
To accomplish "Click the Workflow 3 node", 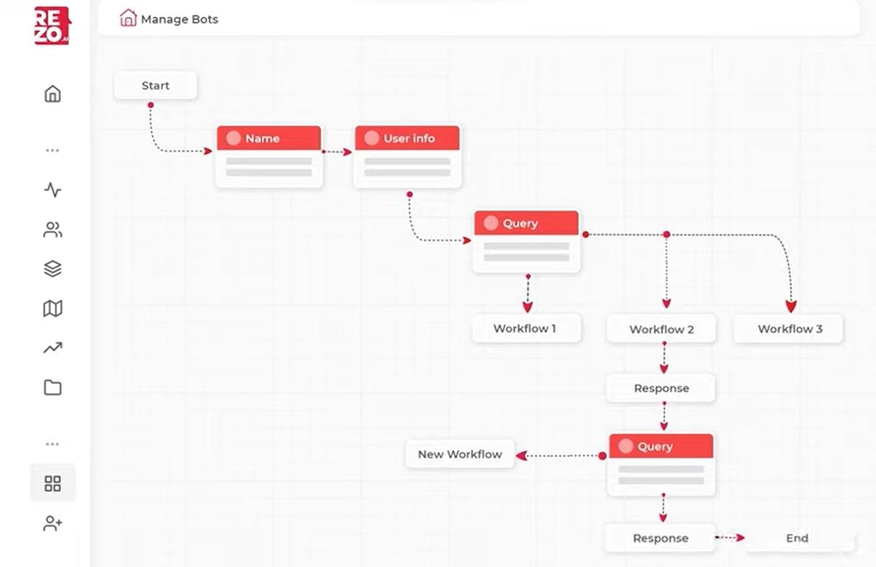I will pyautogui.click(x=789, y=329).
